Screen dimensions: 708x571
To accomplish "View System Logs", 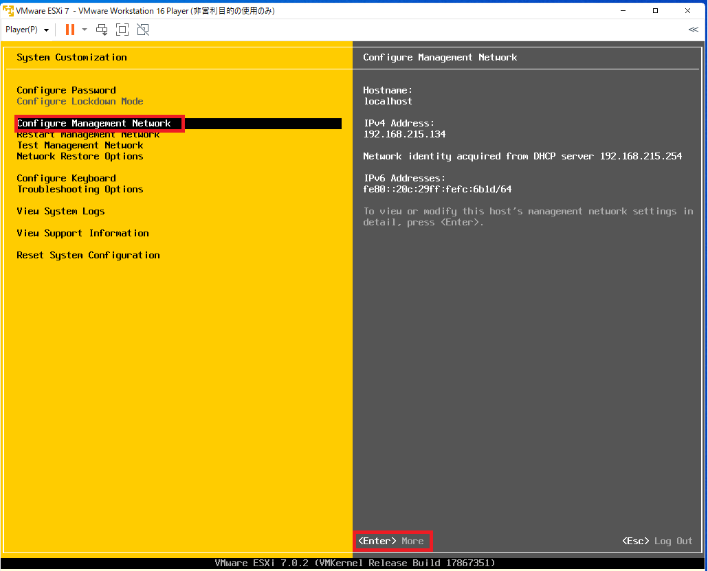I will (60, 211).
